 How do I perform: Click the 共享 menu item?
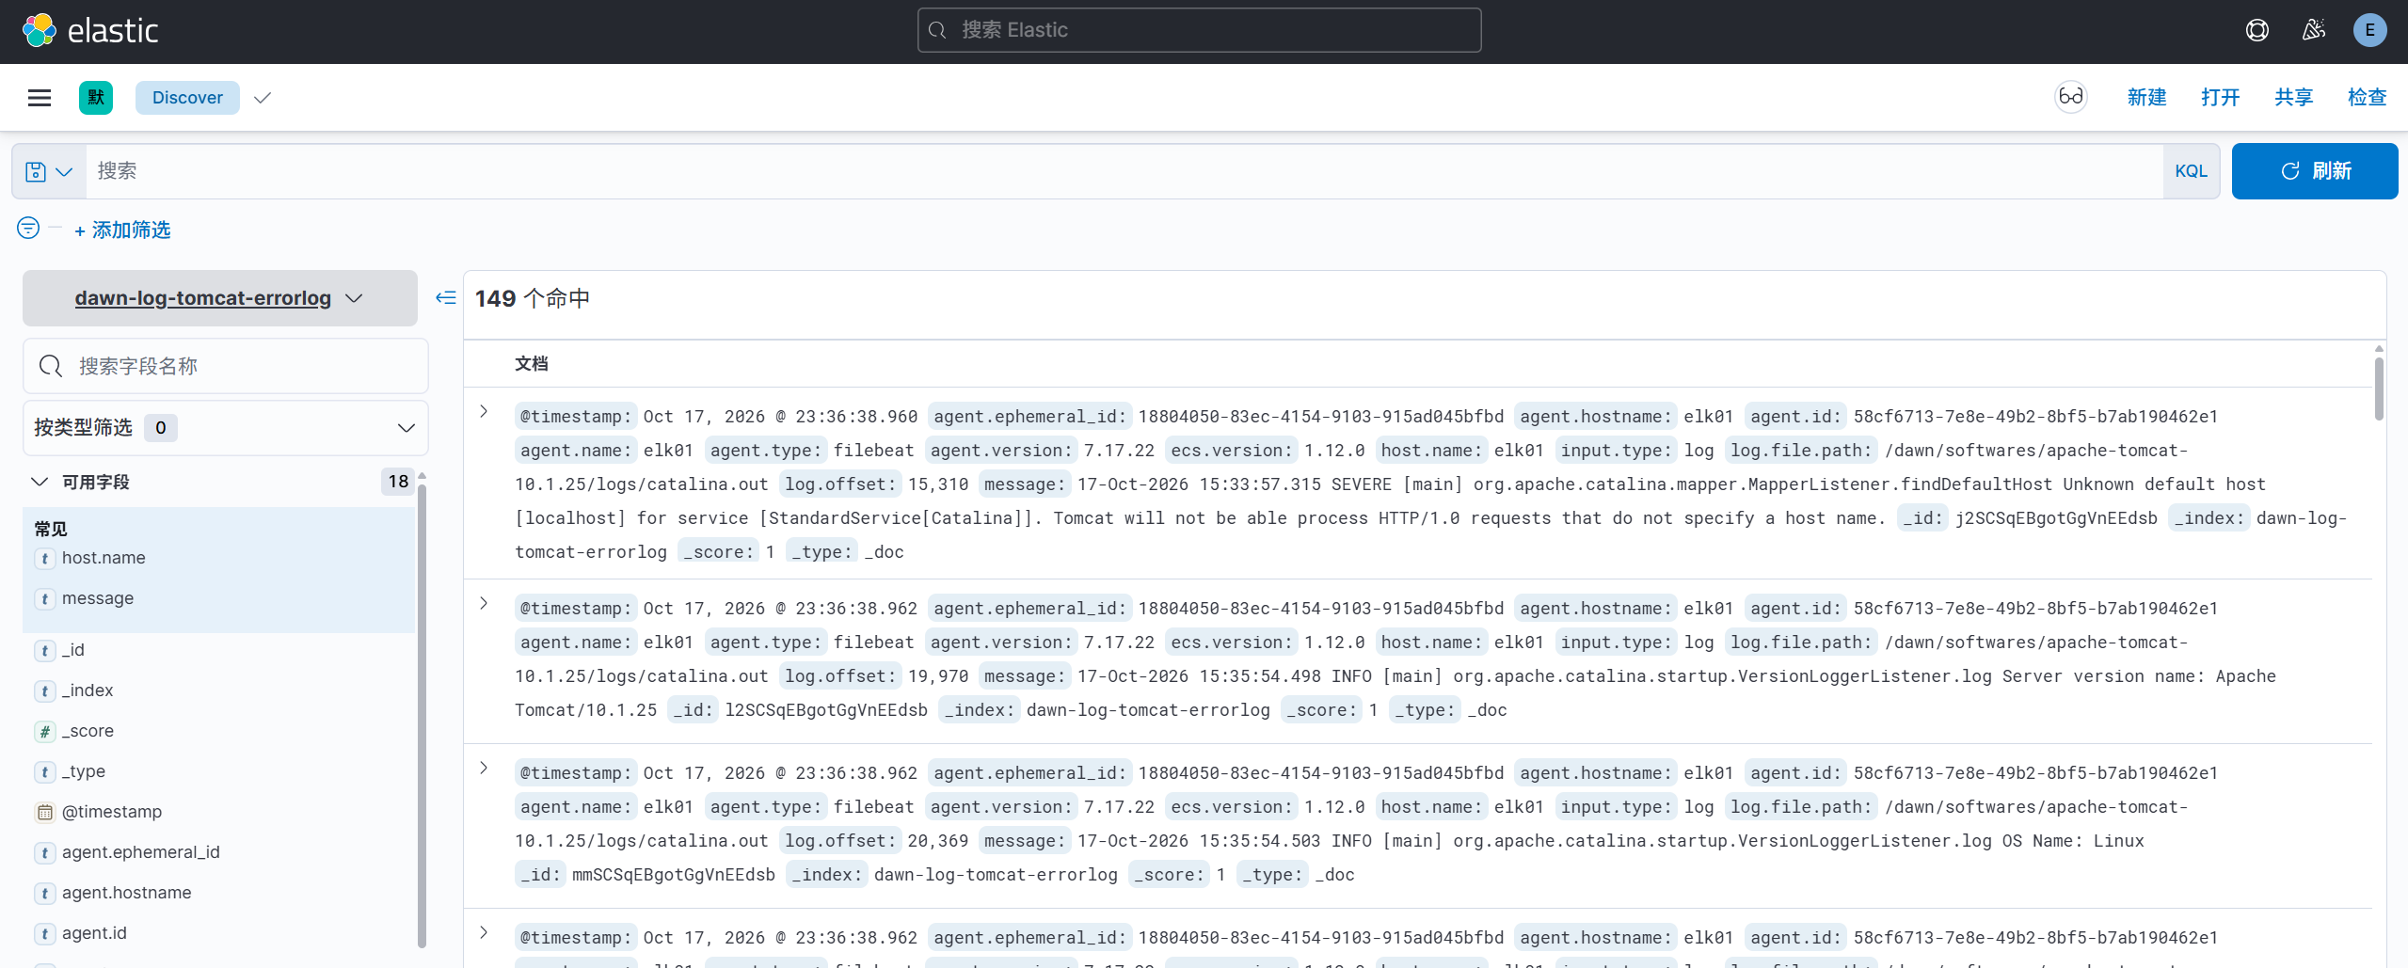2293,97
